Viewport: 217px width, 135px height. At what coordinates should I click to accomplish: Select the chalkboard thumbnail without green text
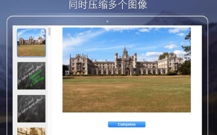32,109
